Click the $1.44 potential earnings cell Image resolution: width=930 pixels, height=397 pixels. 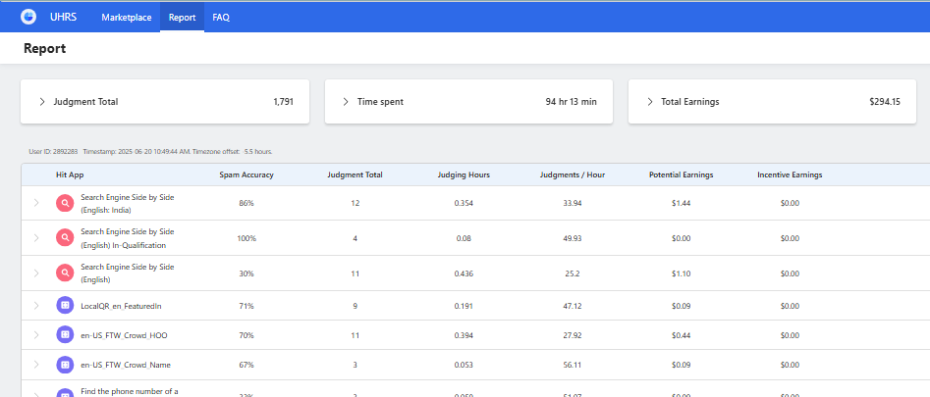tap(681, 203)
